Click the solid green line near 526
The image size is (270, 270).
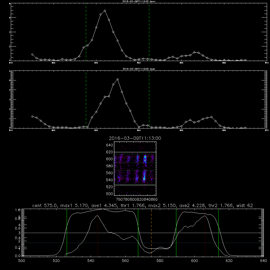[x=67, y=232]
